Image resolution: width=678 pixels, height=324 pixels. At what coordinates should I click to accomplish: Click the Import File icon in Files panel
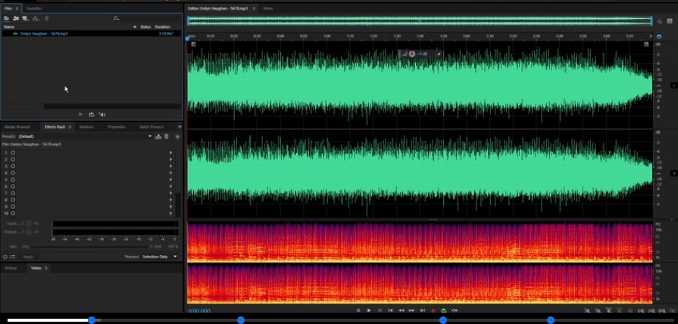click(16, 18)
